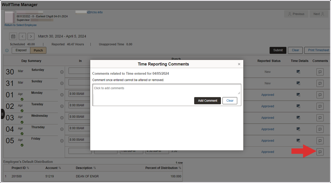Switch to Elapsed time view
Viewport: 331px width, 183px height.
coord(21,50)
